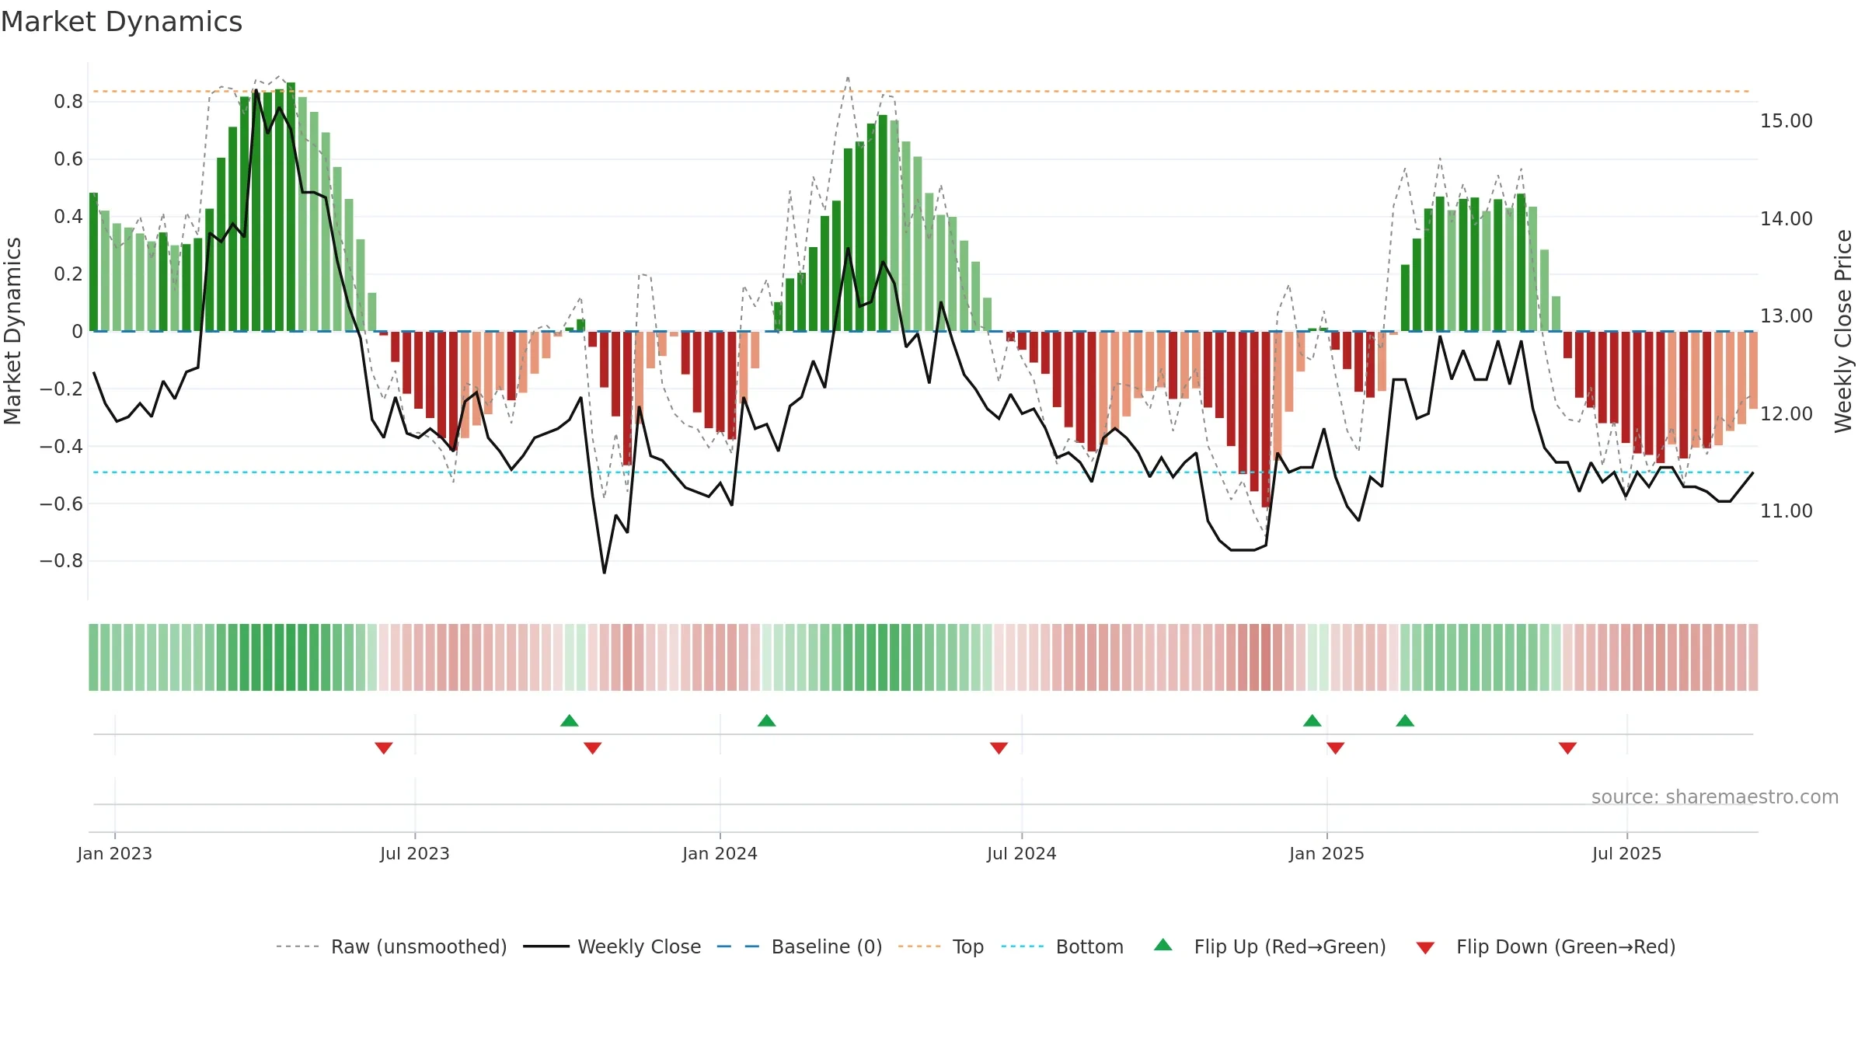This screenshot has height=1049, width=1865.
Task: Toggle the Raw (unsmoothed) legend entry
Action: (392, 946)
